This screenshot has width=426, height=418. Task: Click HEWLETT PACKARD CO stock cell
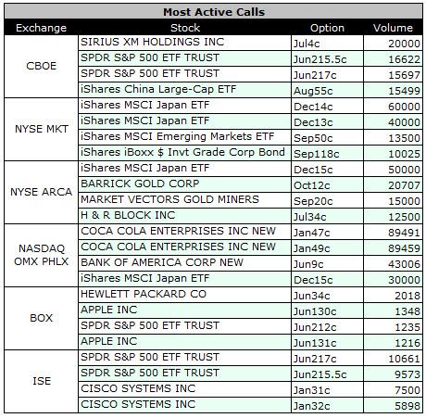pyautogui.click(x=184, y=295)
